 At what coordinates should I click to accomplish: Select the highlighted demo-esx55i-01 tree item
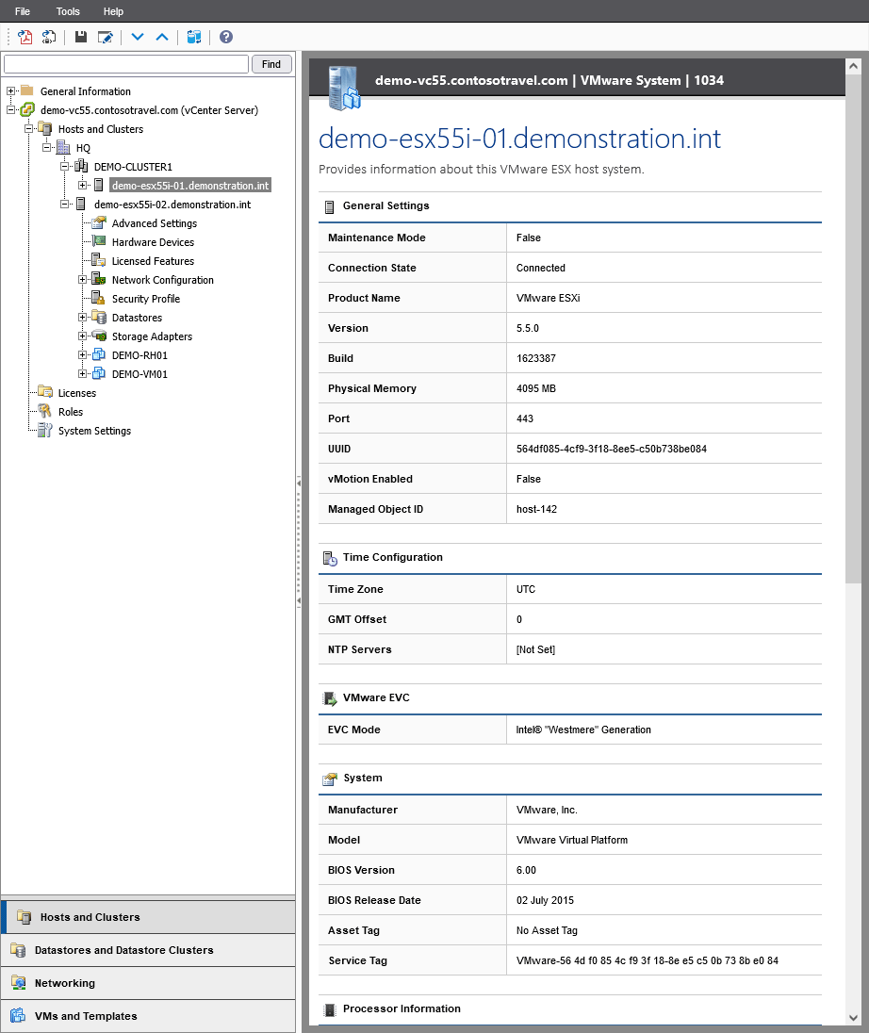[190, 185]
